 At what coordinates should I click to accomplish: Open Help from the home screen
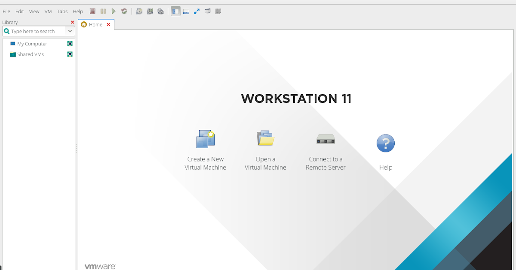pyautogui.click(x=385, y=149)
